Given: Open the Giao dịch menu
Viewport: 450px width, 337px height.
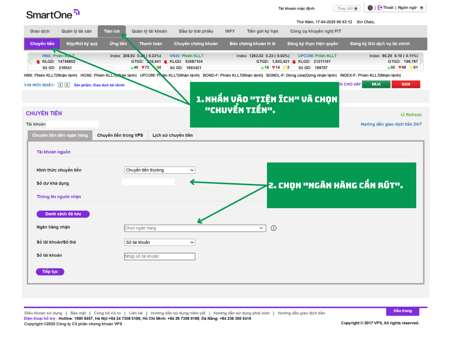Looking at the screenshot, I should 40,31.
